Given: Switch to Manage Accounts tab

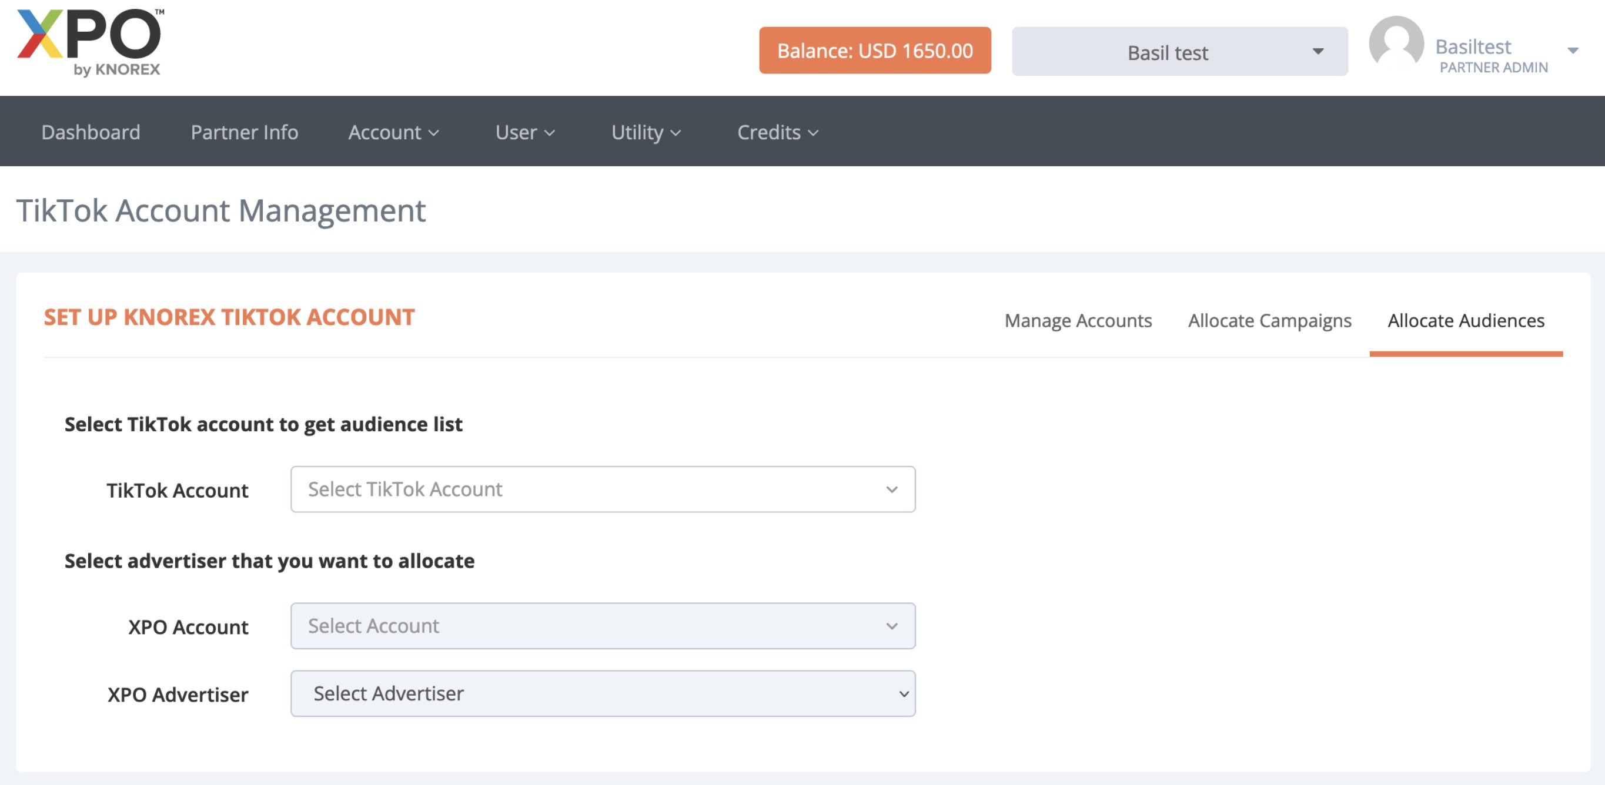Looking at the screenshot, I should pos(1078,321).
